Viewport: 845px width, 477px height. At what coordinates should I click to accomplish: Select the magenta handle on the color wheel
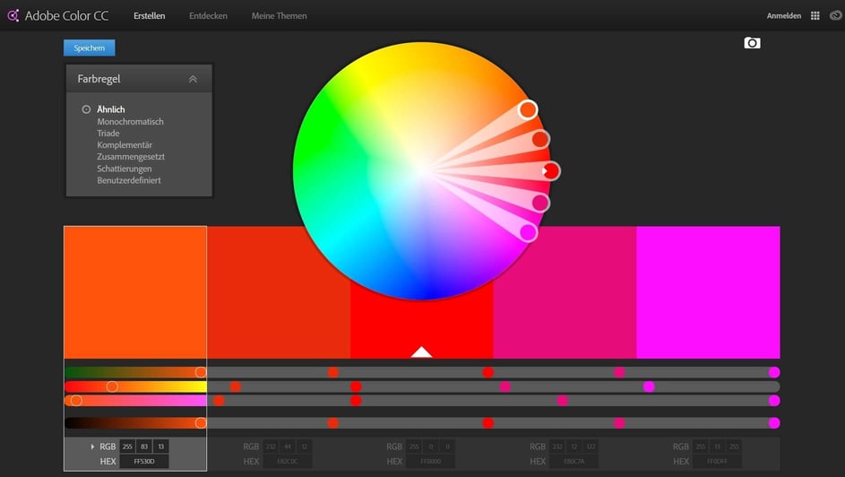(528, 232)
